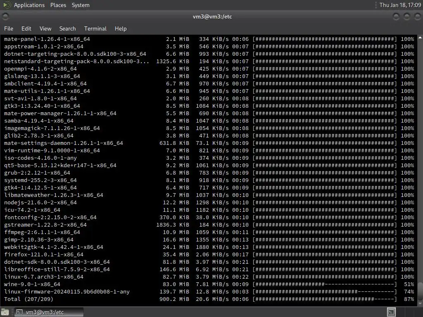The image size is (423, 317).
Task: Open the terminal Edit menu
Action: click(x=26, y=28)
